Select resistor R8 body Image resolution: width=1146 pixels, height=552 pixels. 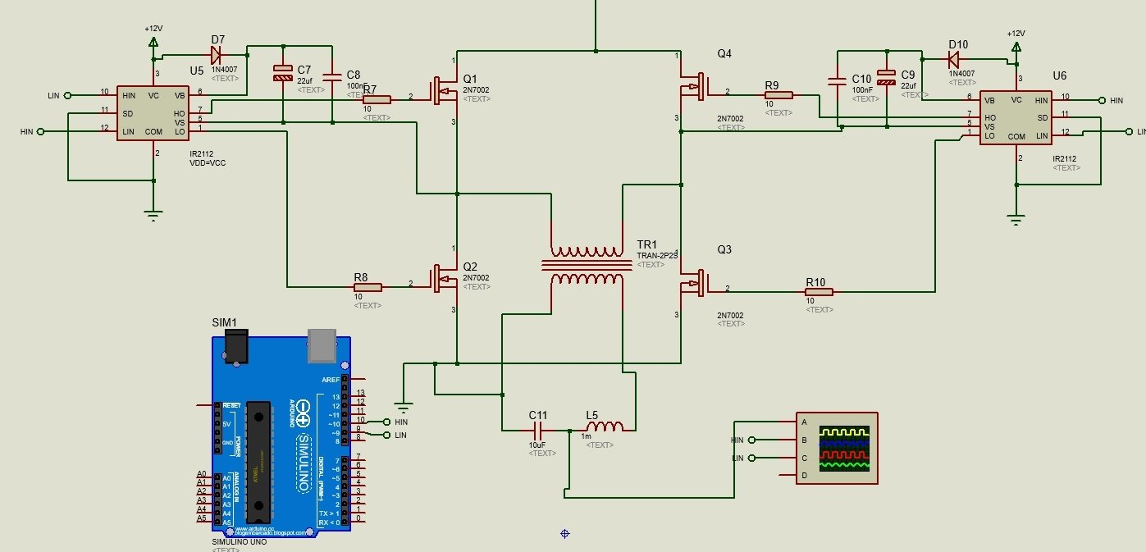(368, 287)
